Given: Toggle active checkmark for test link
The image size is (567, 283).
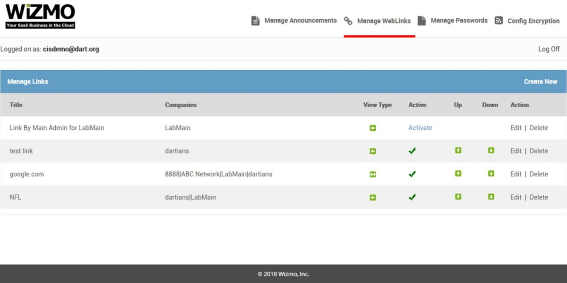Looking at the screenshot, I should click(x=412, y=151).
